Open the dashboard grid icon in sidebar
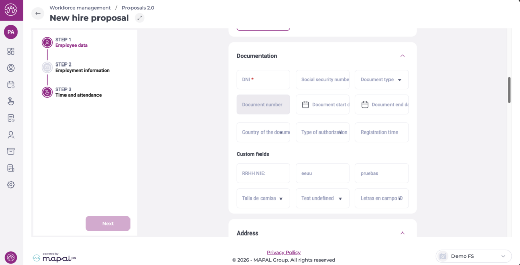Viewport: 520px width, 265px height. tap(11, 51)
